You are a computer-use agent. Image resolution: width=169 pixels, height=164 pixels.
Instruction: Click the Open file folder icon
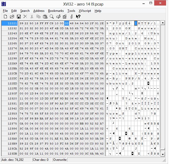point(12,17)
